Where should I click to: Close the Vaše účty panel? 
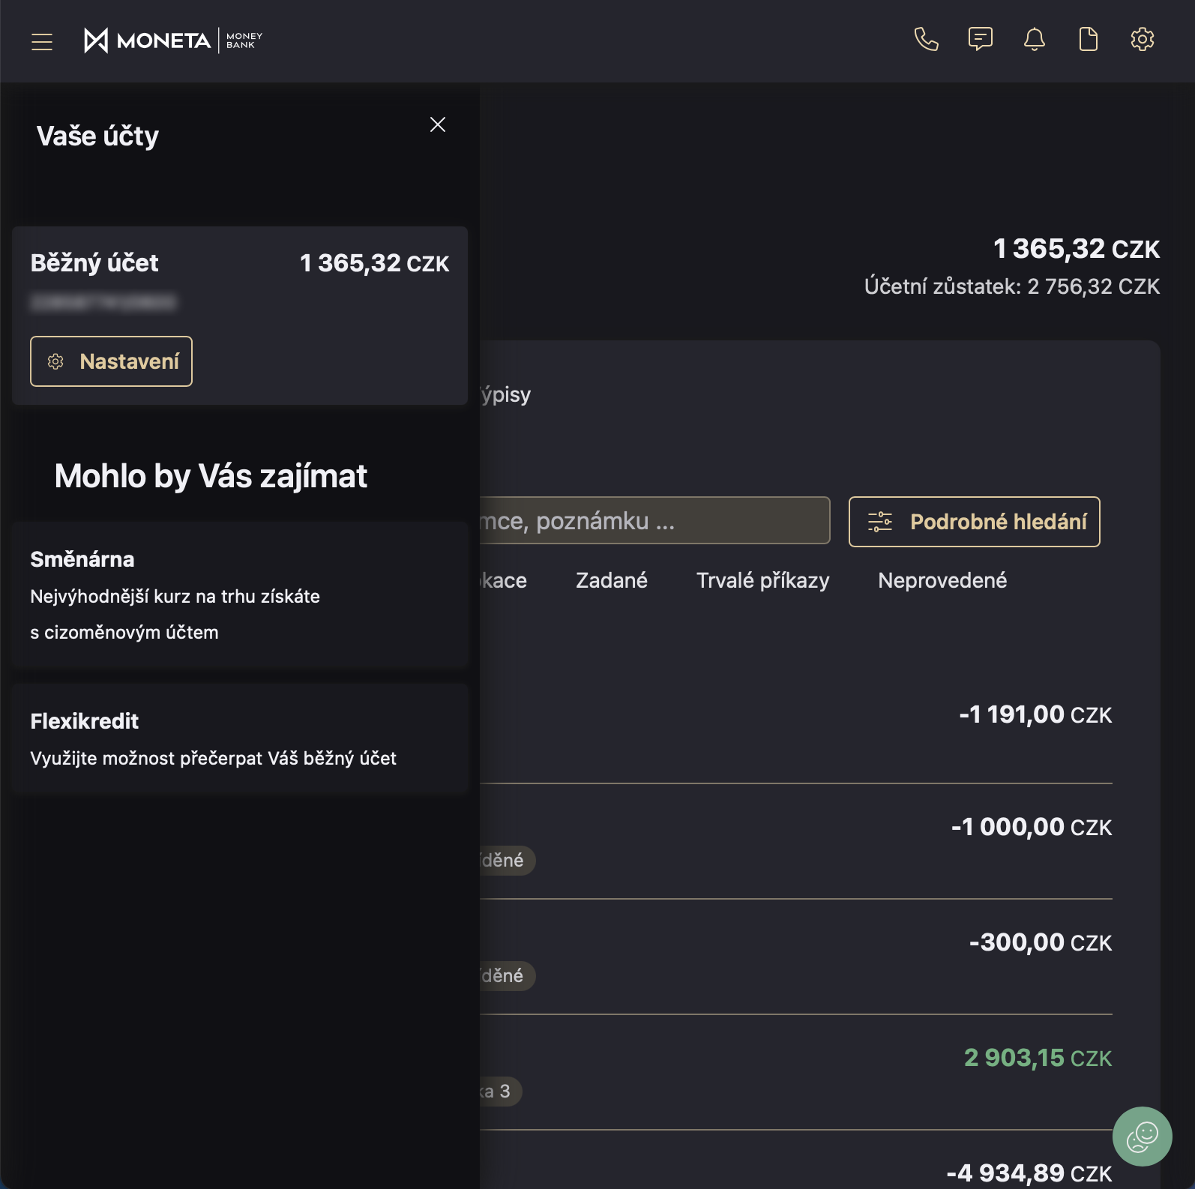click(x=438, y=124)
